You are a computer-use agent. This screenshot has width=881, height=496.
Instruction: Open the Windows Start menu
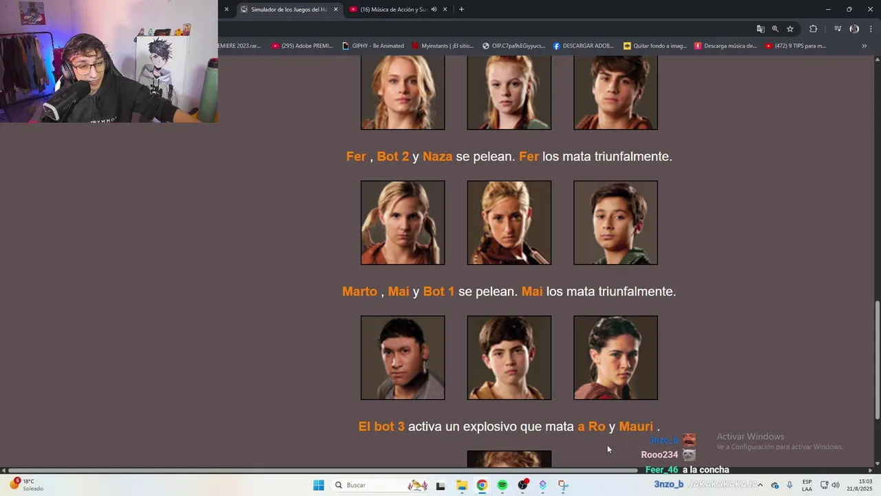tap(319, 485)
